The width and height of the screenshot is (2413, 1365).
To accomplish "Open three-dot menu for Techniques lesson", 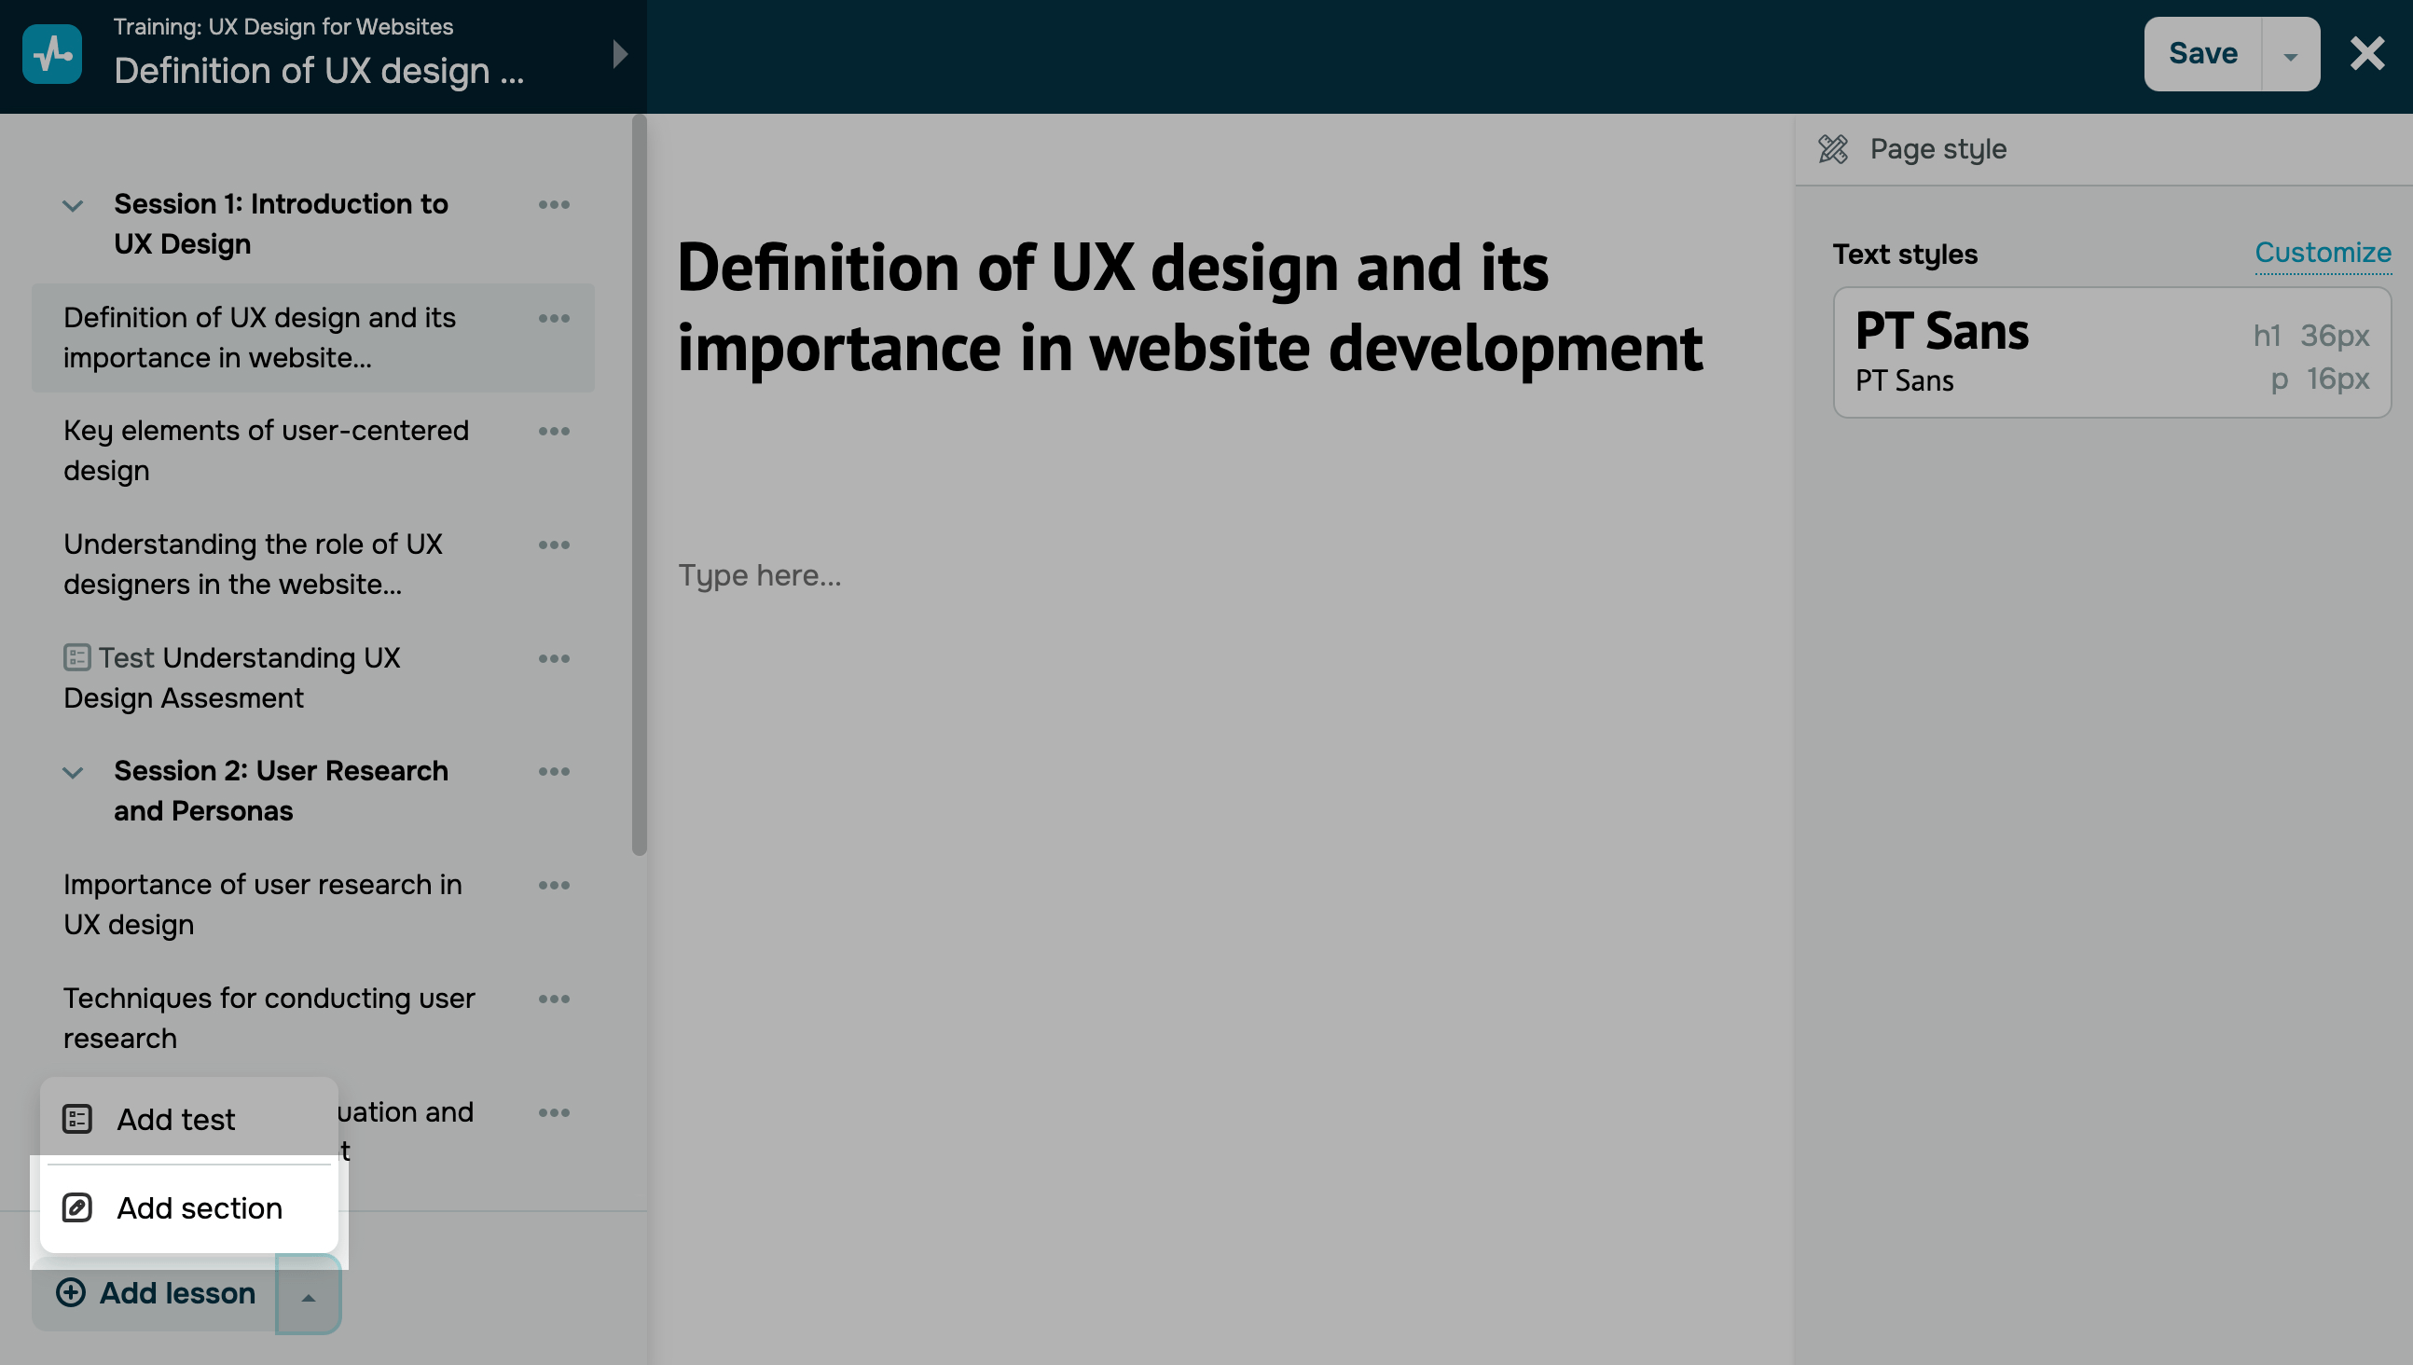I will point(554,1000).
